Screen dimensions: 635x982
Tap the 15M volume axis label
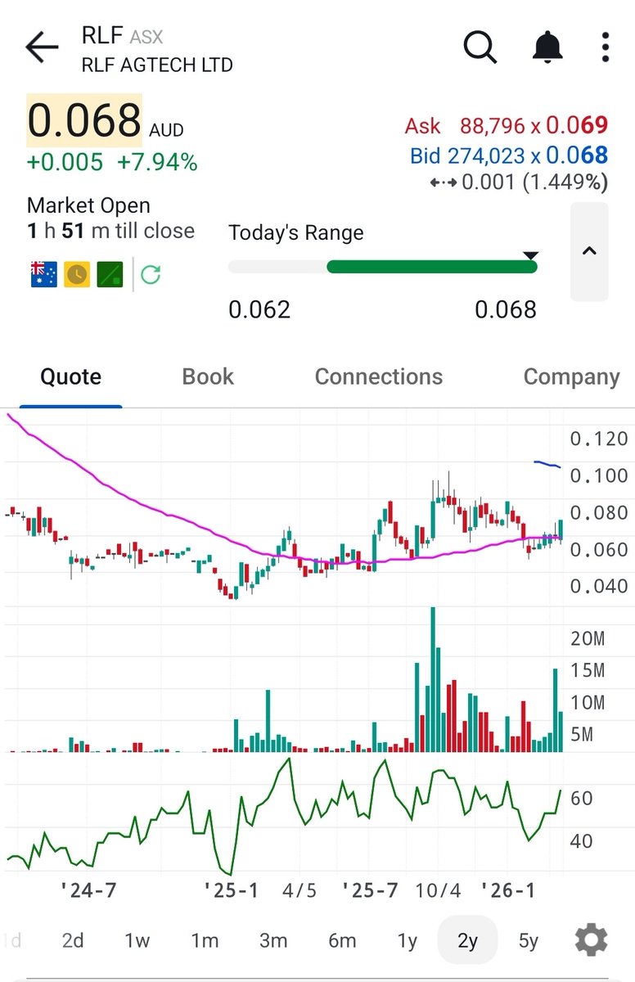(x=588, y=671)
